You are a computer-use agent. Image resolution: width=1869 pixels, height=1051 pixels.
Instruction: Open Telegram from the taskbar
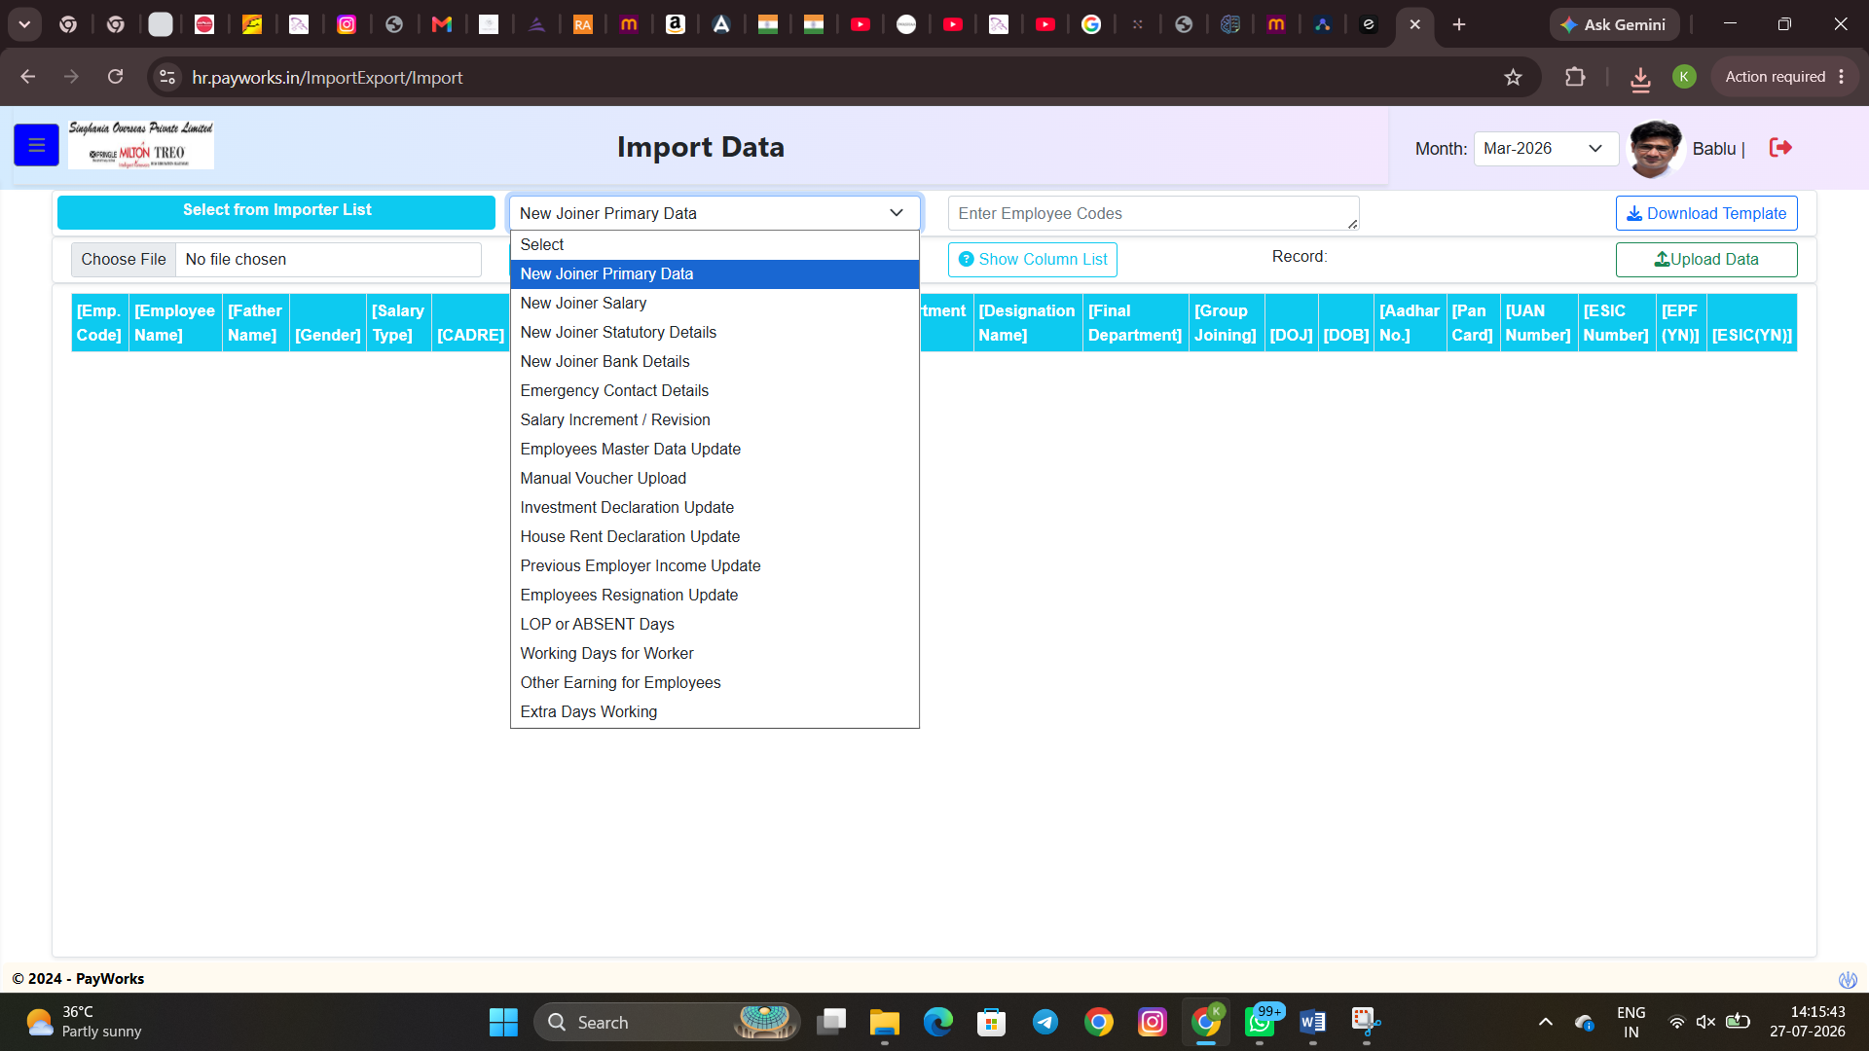(x=1045, y=1022)
